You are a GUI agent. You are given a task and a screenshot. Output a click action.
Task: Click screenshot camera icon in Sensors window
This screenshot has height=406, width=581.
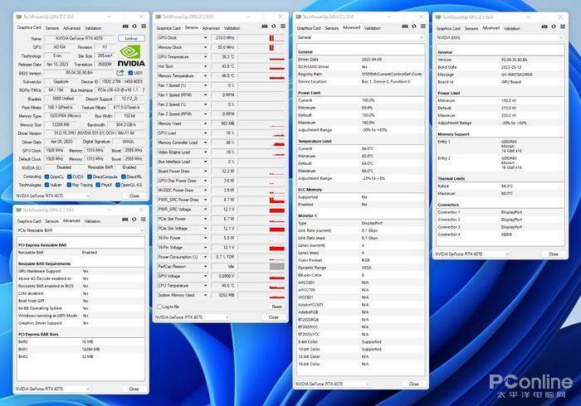tap(265, 27)
